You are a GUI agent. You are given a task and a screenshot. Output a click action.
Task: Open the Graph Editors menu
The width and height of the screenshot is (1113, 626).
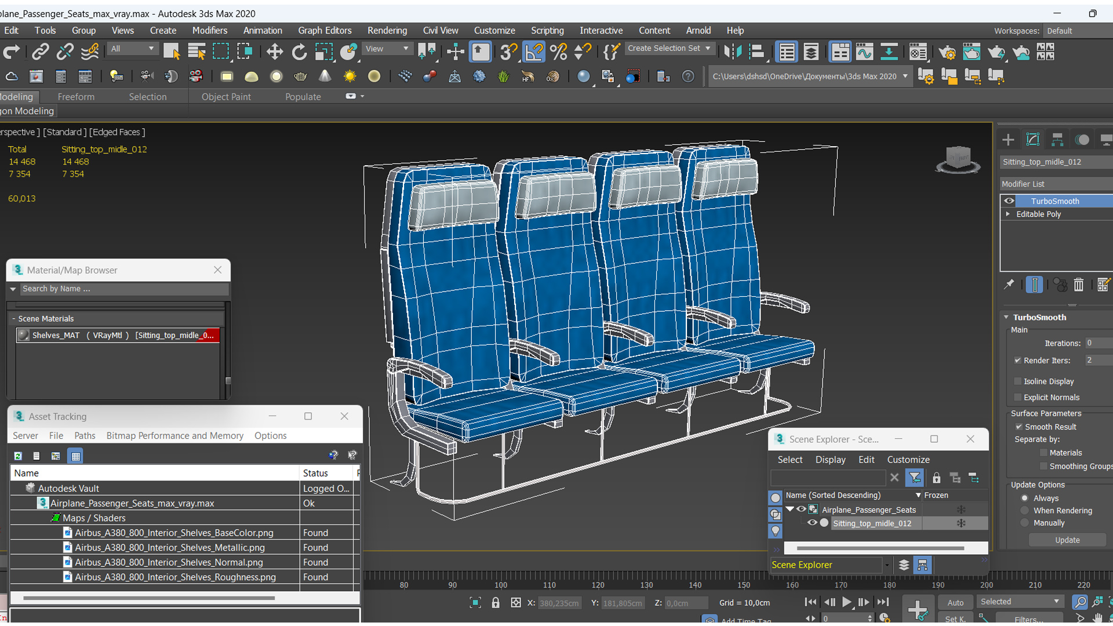tap(325, 31)
